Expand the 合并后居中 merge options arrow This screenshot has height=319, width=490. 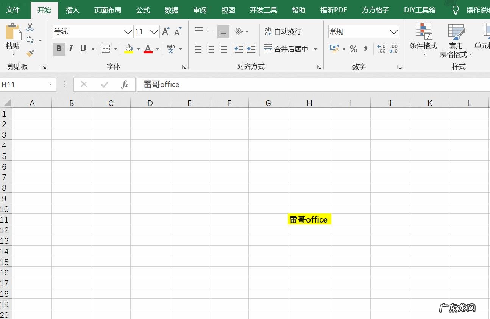point(315,48)
